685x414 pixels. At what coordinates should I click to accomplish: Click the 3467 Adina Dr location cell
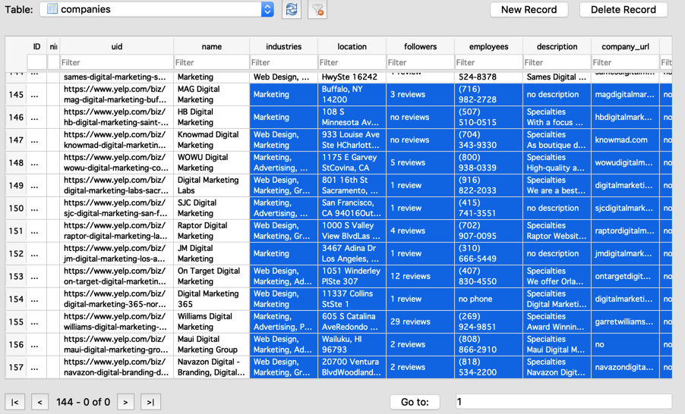tap(352, 253)
